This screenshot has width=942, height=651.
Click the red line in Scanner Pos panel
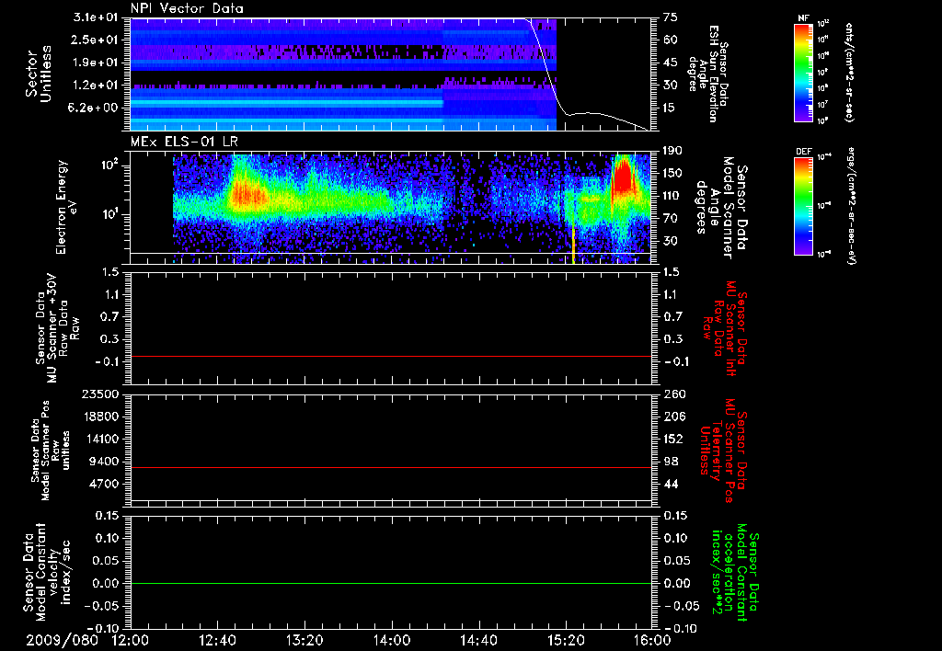pos(390,467)
